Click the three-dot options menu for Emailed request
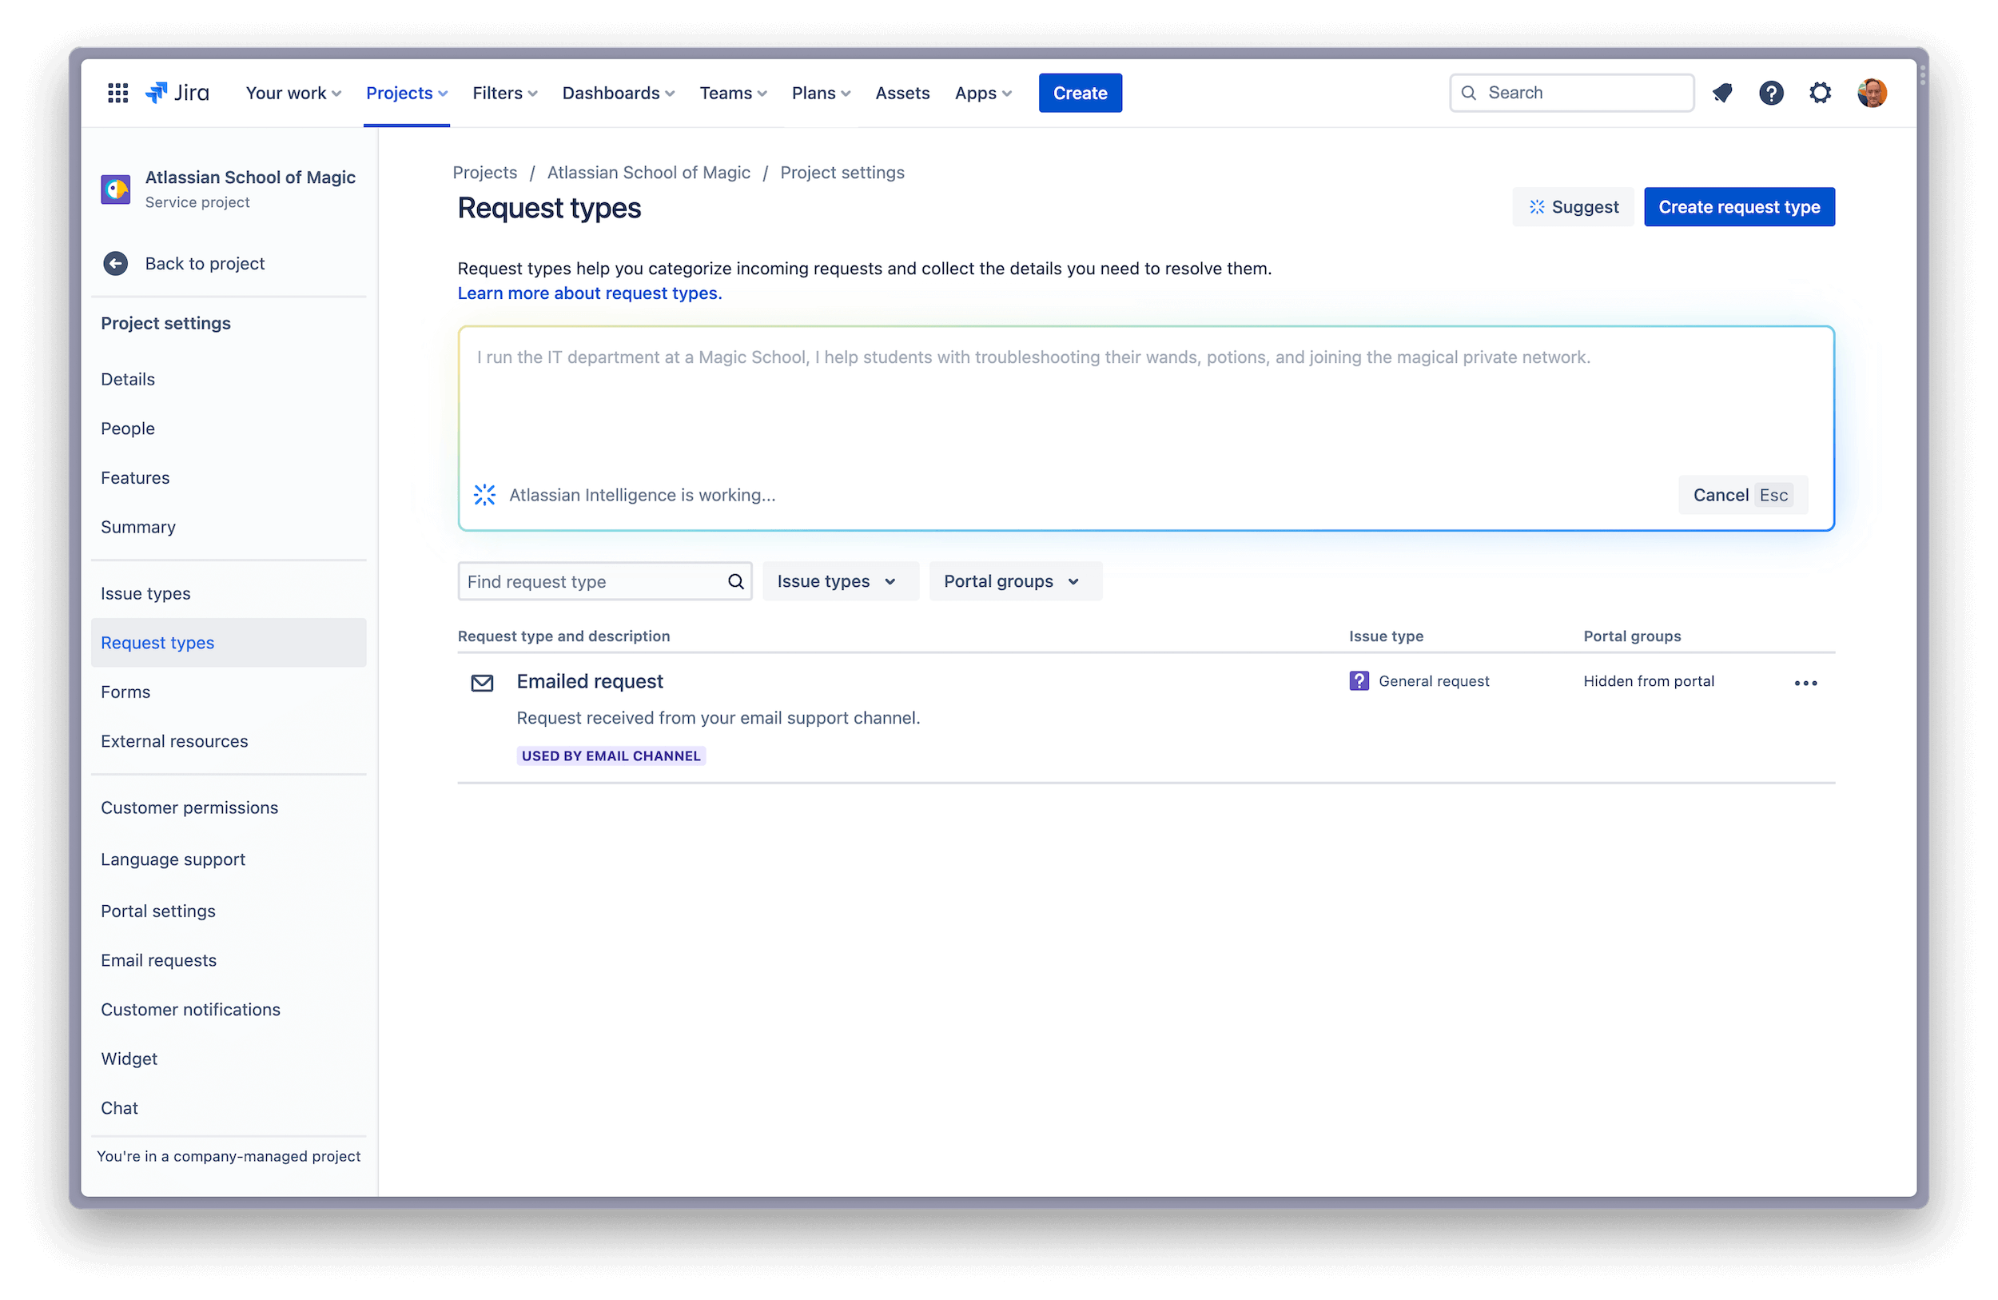The image size is (1998, 1300). click(1807, 680)
